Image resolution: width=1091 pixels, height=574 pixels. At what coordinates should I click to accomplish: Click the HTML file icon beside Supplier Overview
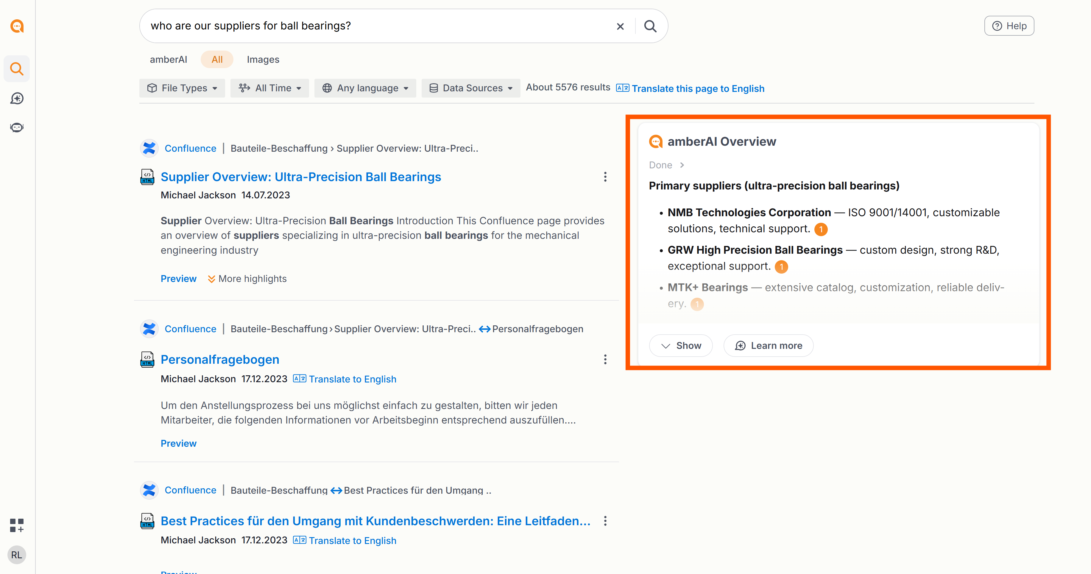coord(147,177)
